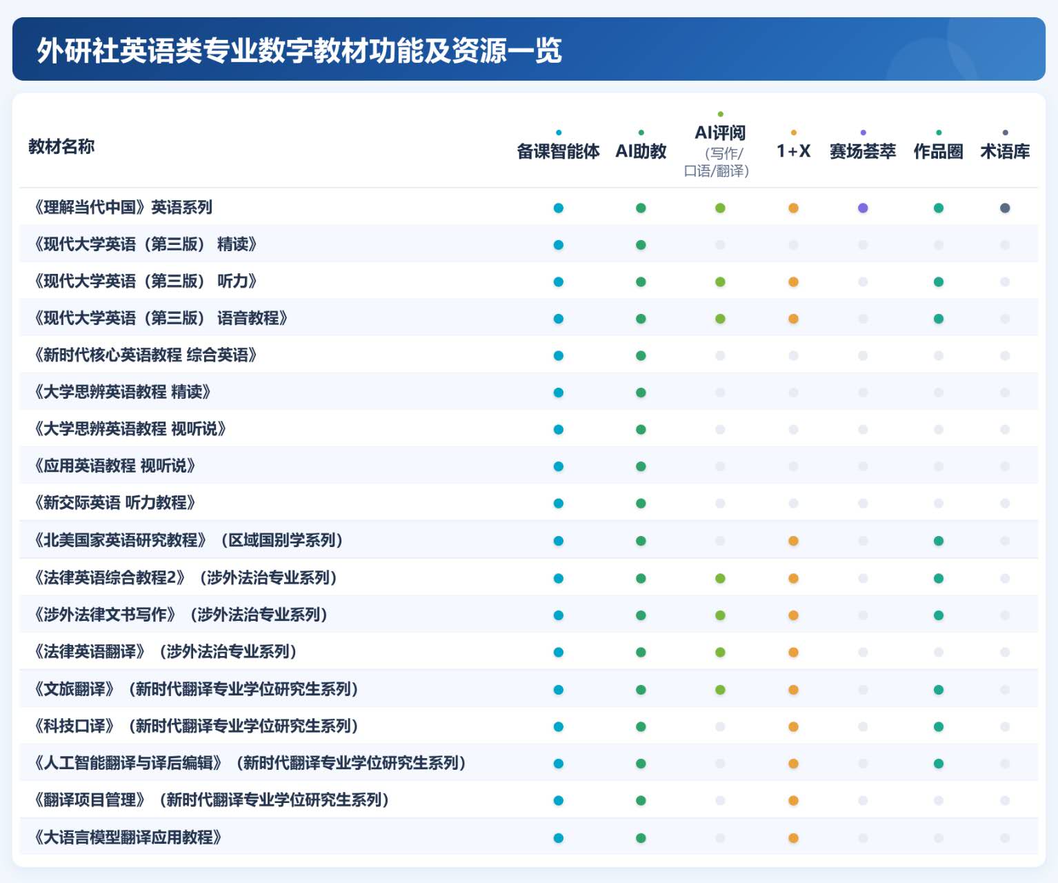The width and height of the screenshot is (1058, 883).
Task: Click the 作品圈 column header
Action: click(939, 151)
